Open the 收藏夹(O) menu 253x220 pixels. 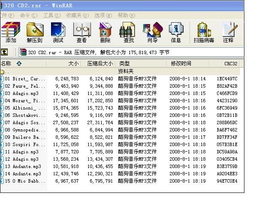[x=78, y=15]
